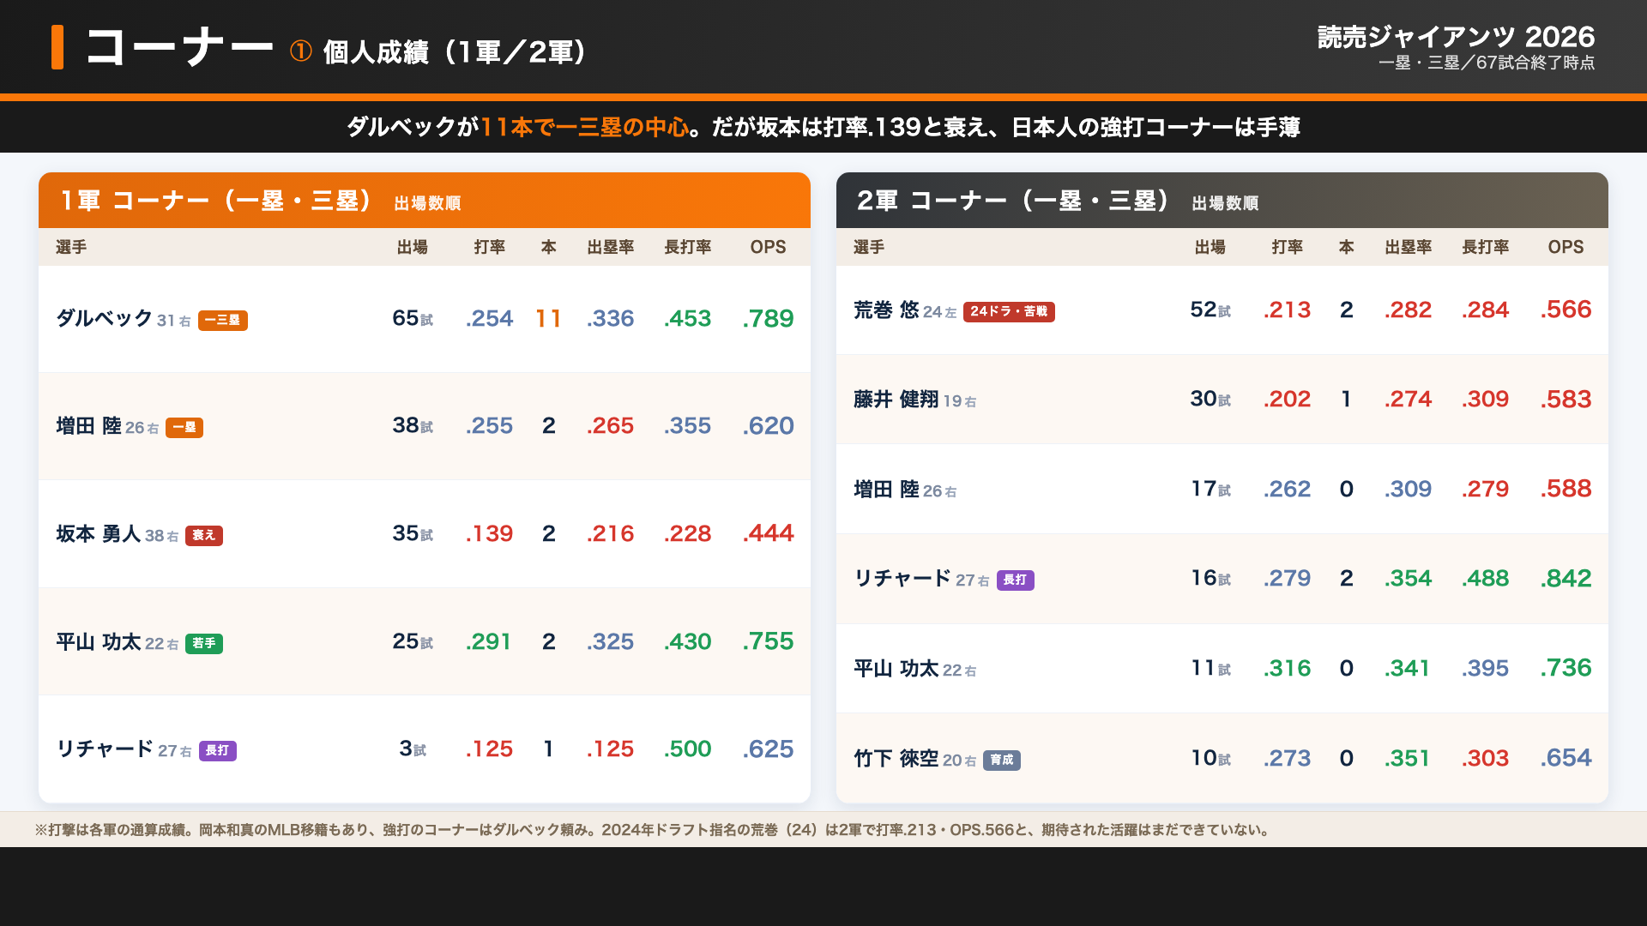Viewport: 1647px width, 926px height.
Task: Click the 1軍 コーナー table header title
Action: [x=217, y=201]
